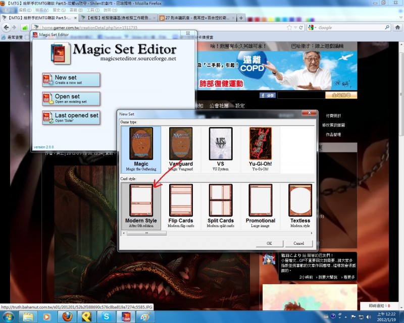Select the Magic the Gathering game type
The width and height of the screenshot is (404, 323).
[141, 149]
